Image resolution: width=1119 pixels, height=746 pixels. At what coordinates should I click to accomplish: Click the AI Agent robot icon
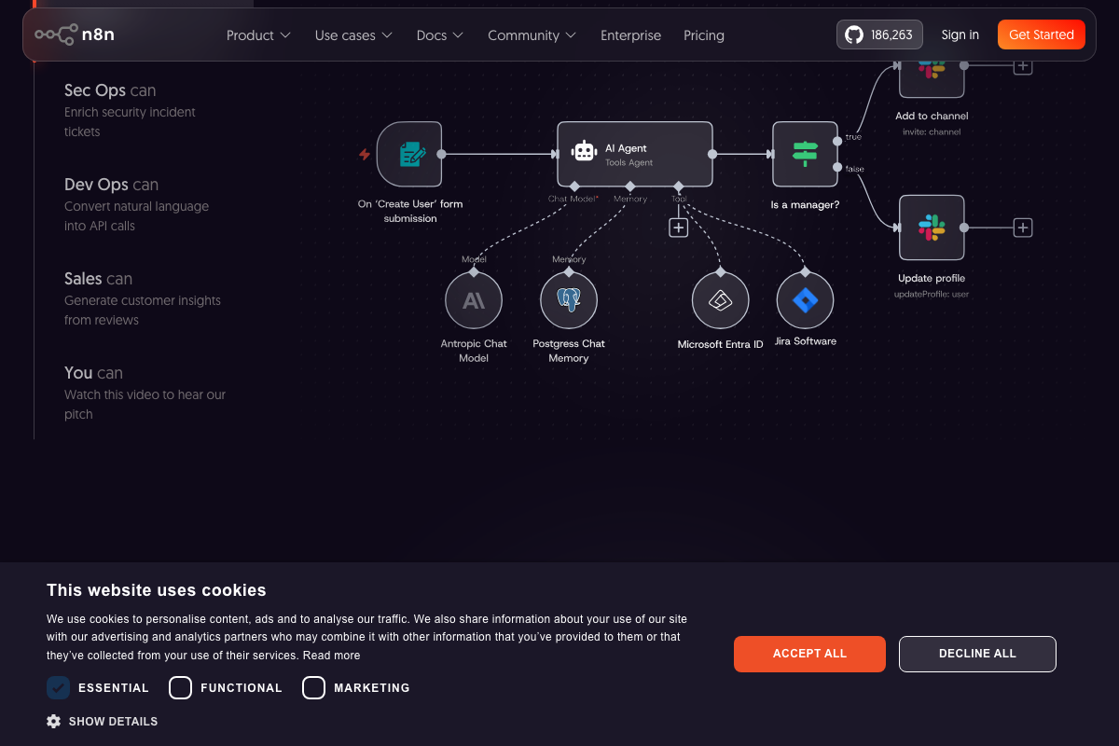(585, 153)
